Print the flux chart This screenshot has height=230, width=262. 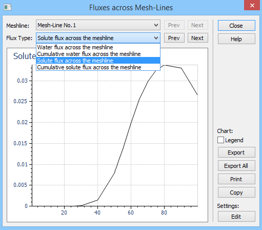click(236, 179)
